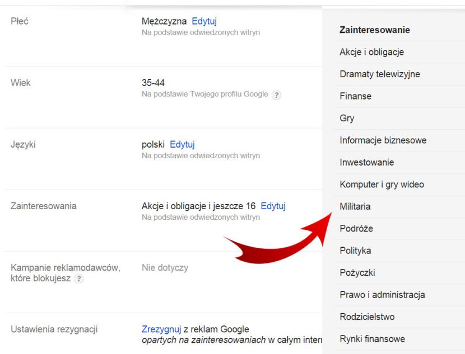This screenshot has height=354, width=465.
Task: Select Pożyczki in the interest list
Action: [357, 273]
